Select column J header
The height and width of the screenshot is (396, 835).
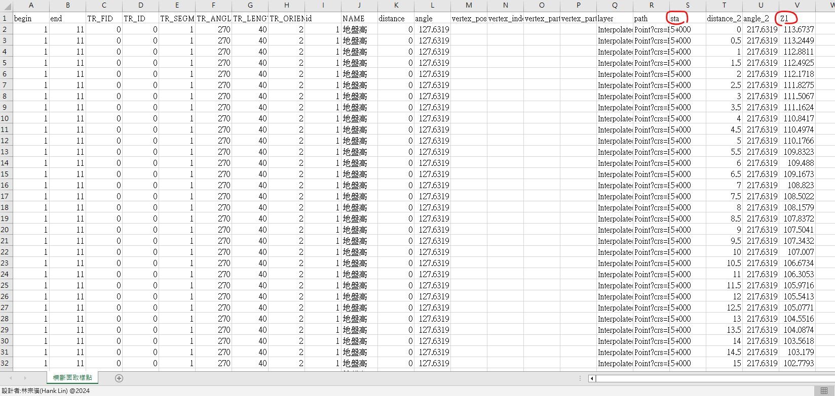pos(359,6)
